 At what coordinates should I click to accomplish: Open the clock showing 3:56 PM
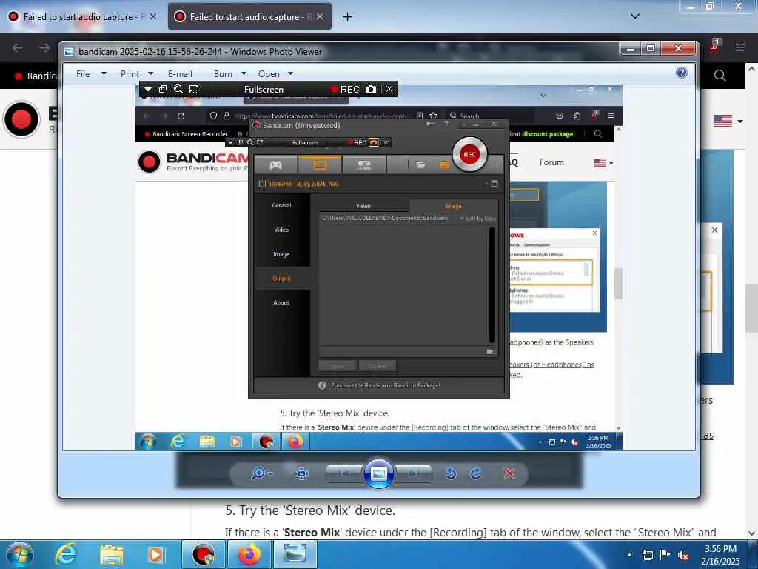tap(720, 555)
